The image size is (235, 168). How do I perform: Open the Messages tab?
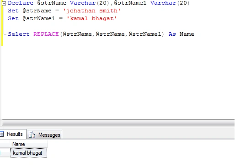point(44,134)
